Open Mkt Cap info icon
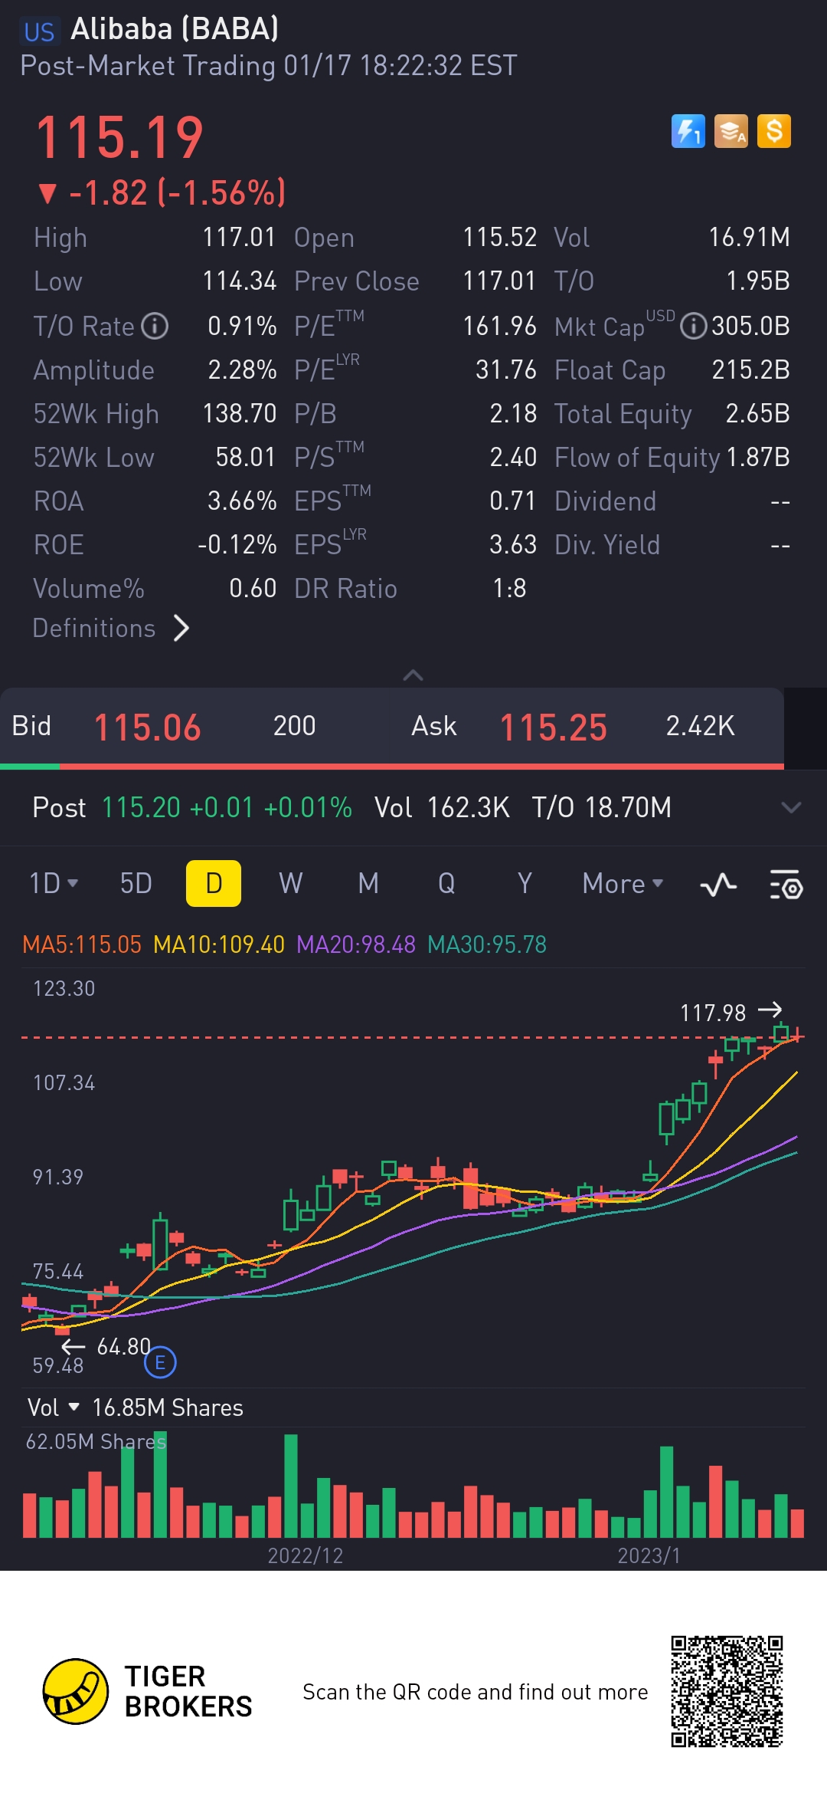 (x=694, y=326)
